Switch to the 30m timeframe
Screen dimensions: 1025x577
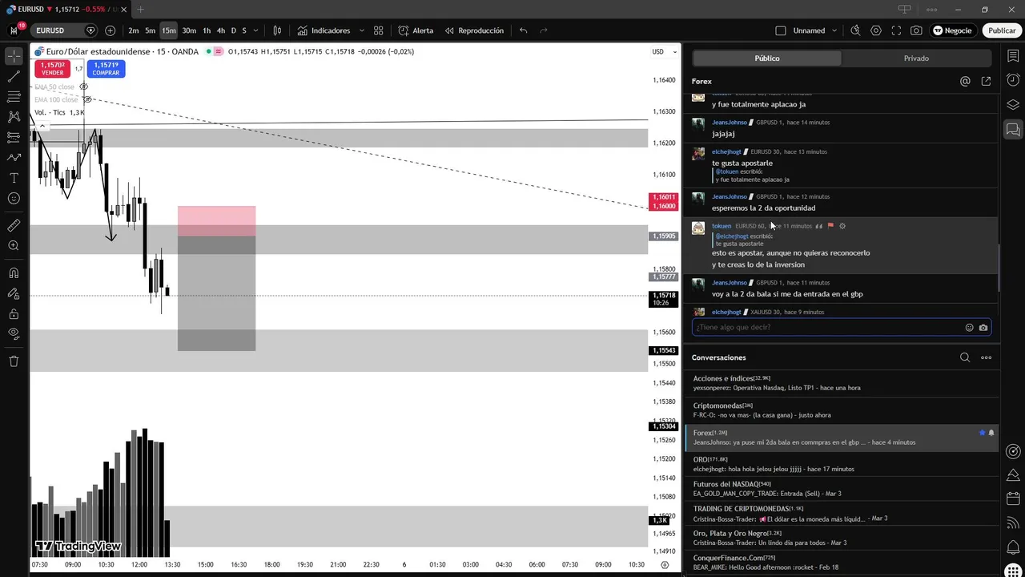tap(189, 30)
